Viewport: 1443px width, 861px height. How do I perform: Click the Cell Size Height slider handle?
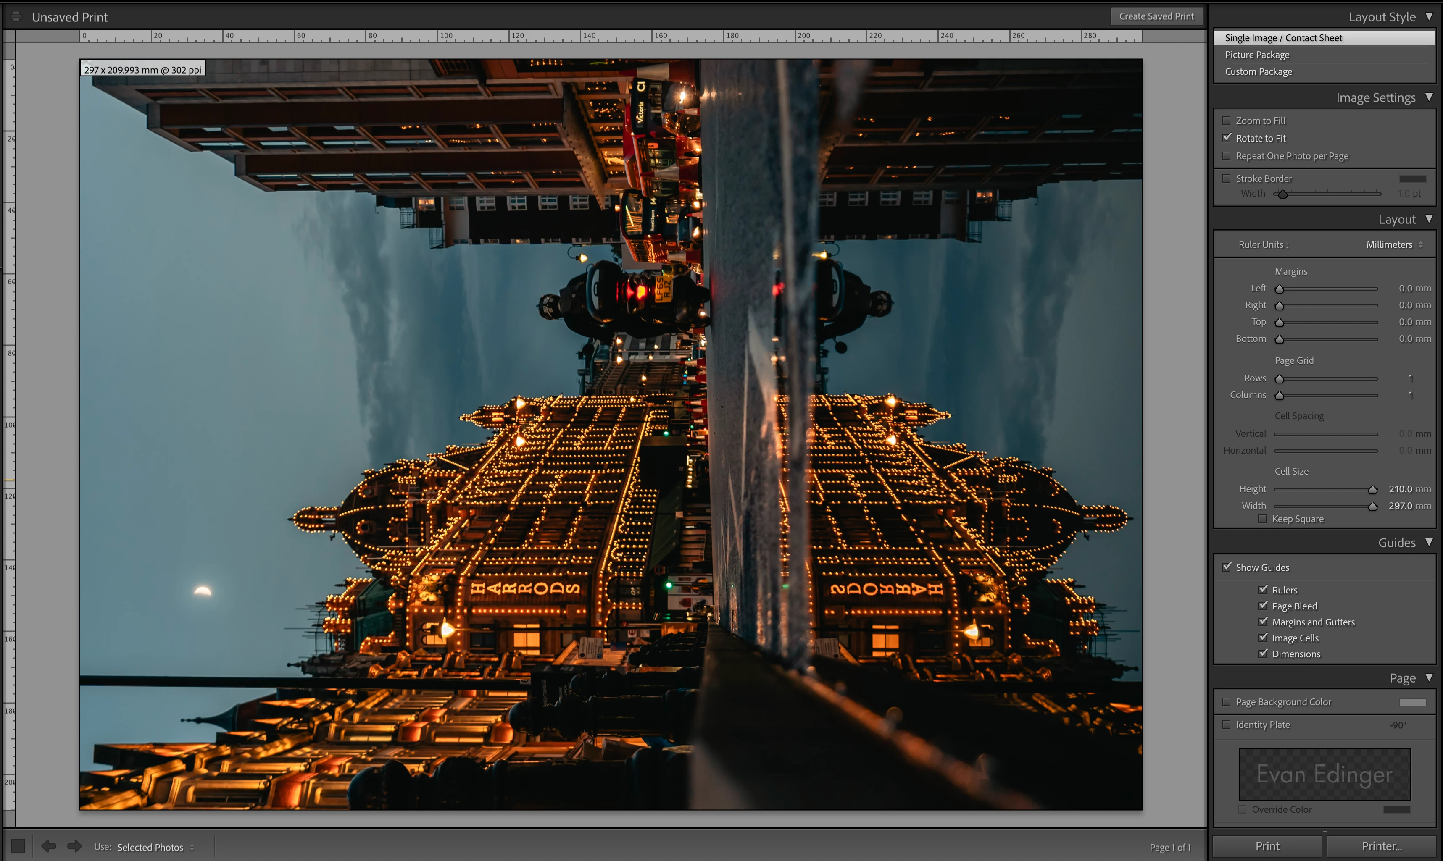click(x=1373, y=490)
